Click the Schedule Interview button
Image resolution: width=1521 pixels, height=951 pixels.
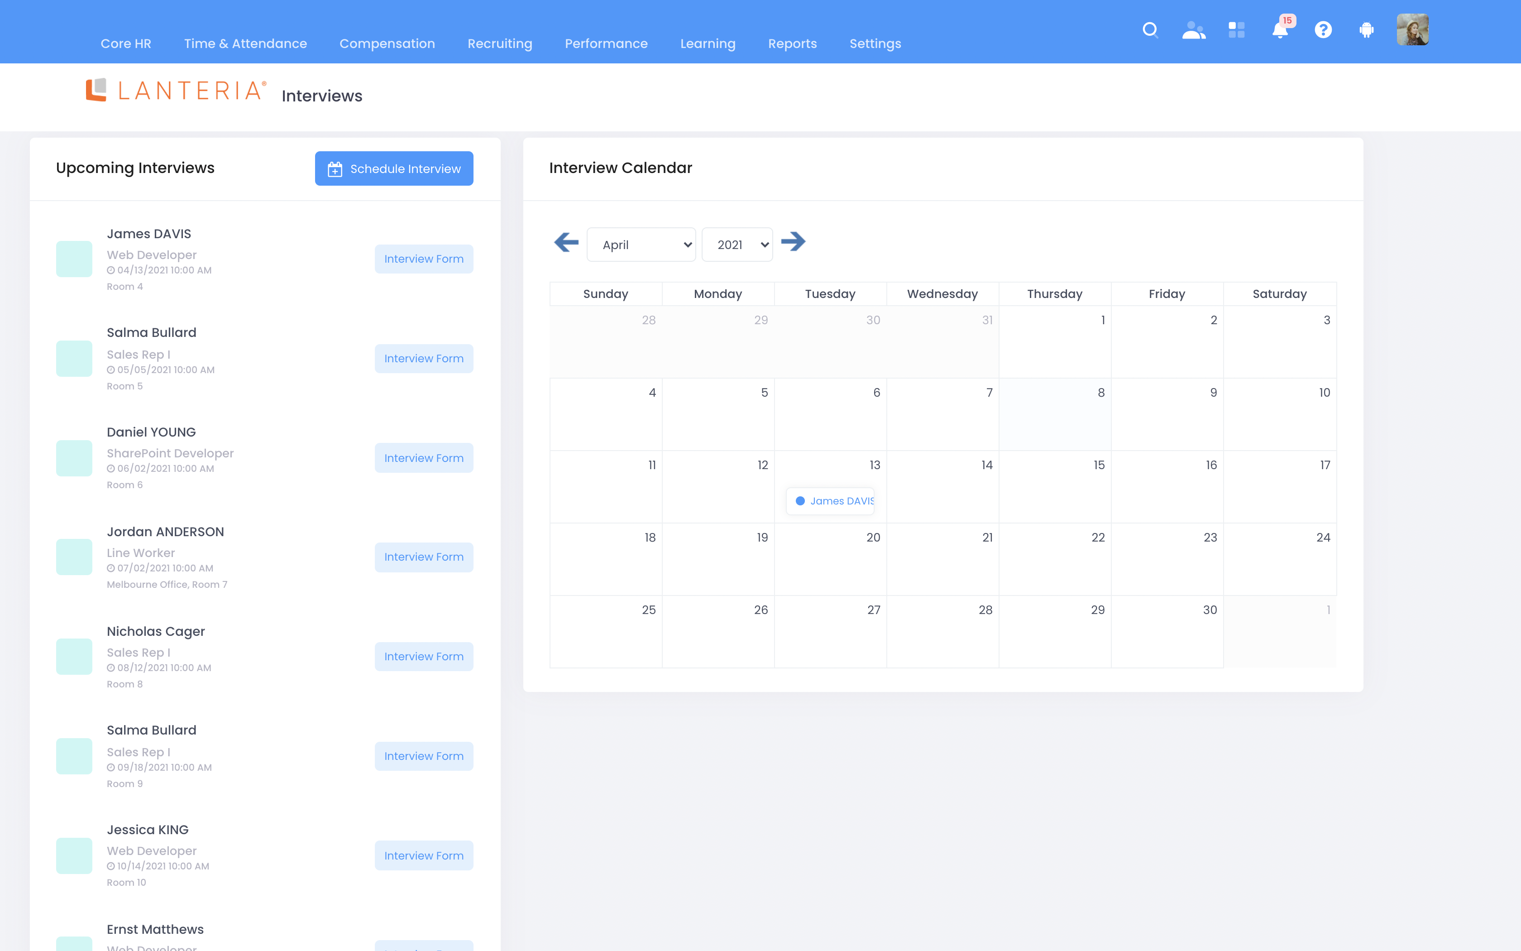[394, 168]
